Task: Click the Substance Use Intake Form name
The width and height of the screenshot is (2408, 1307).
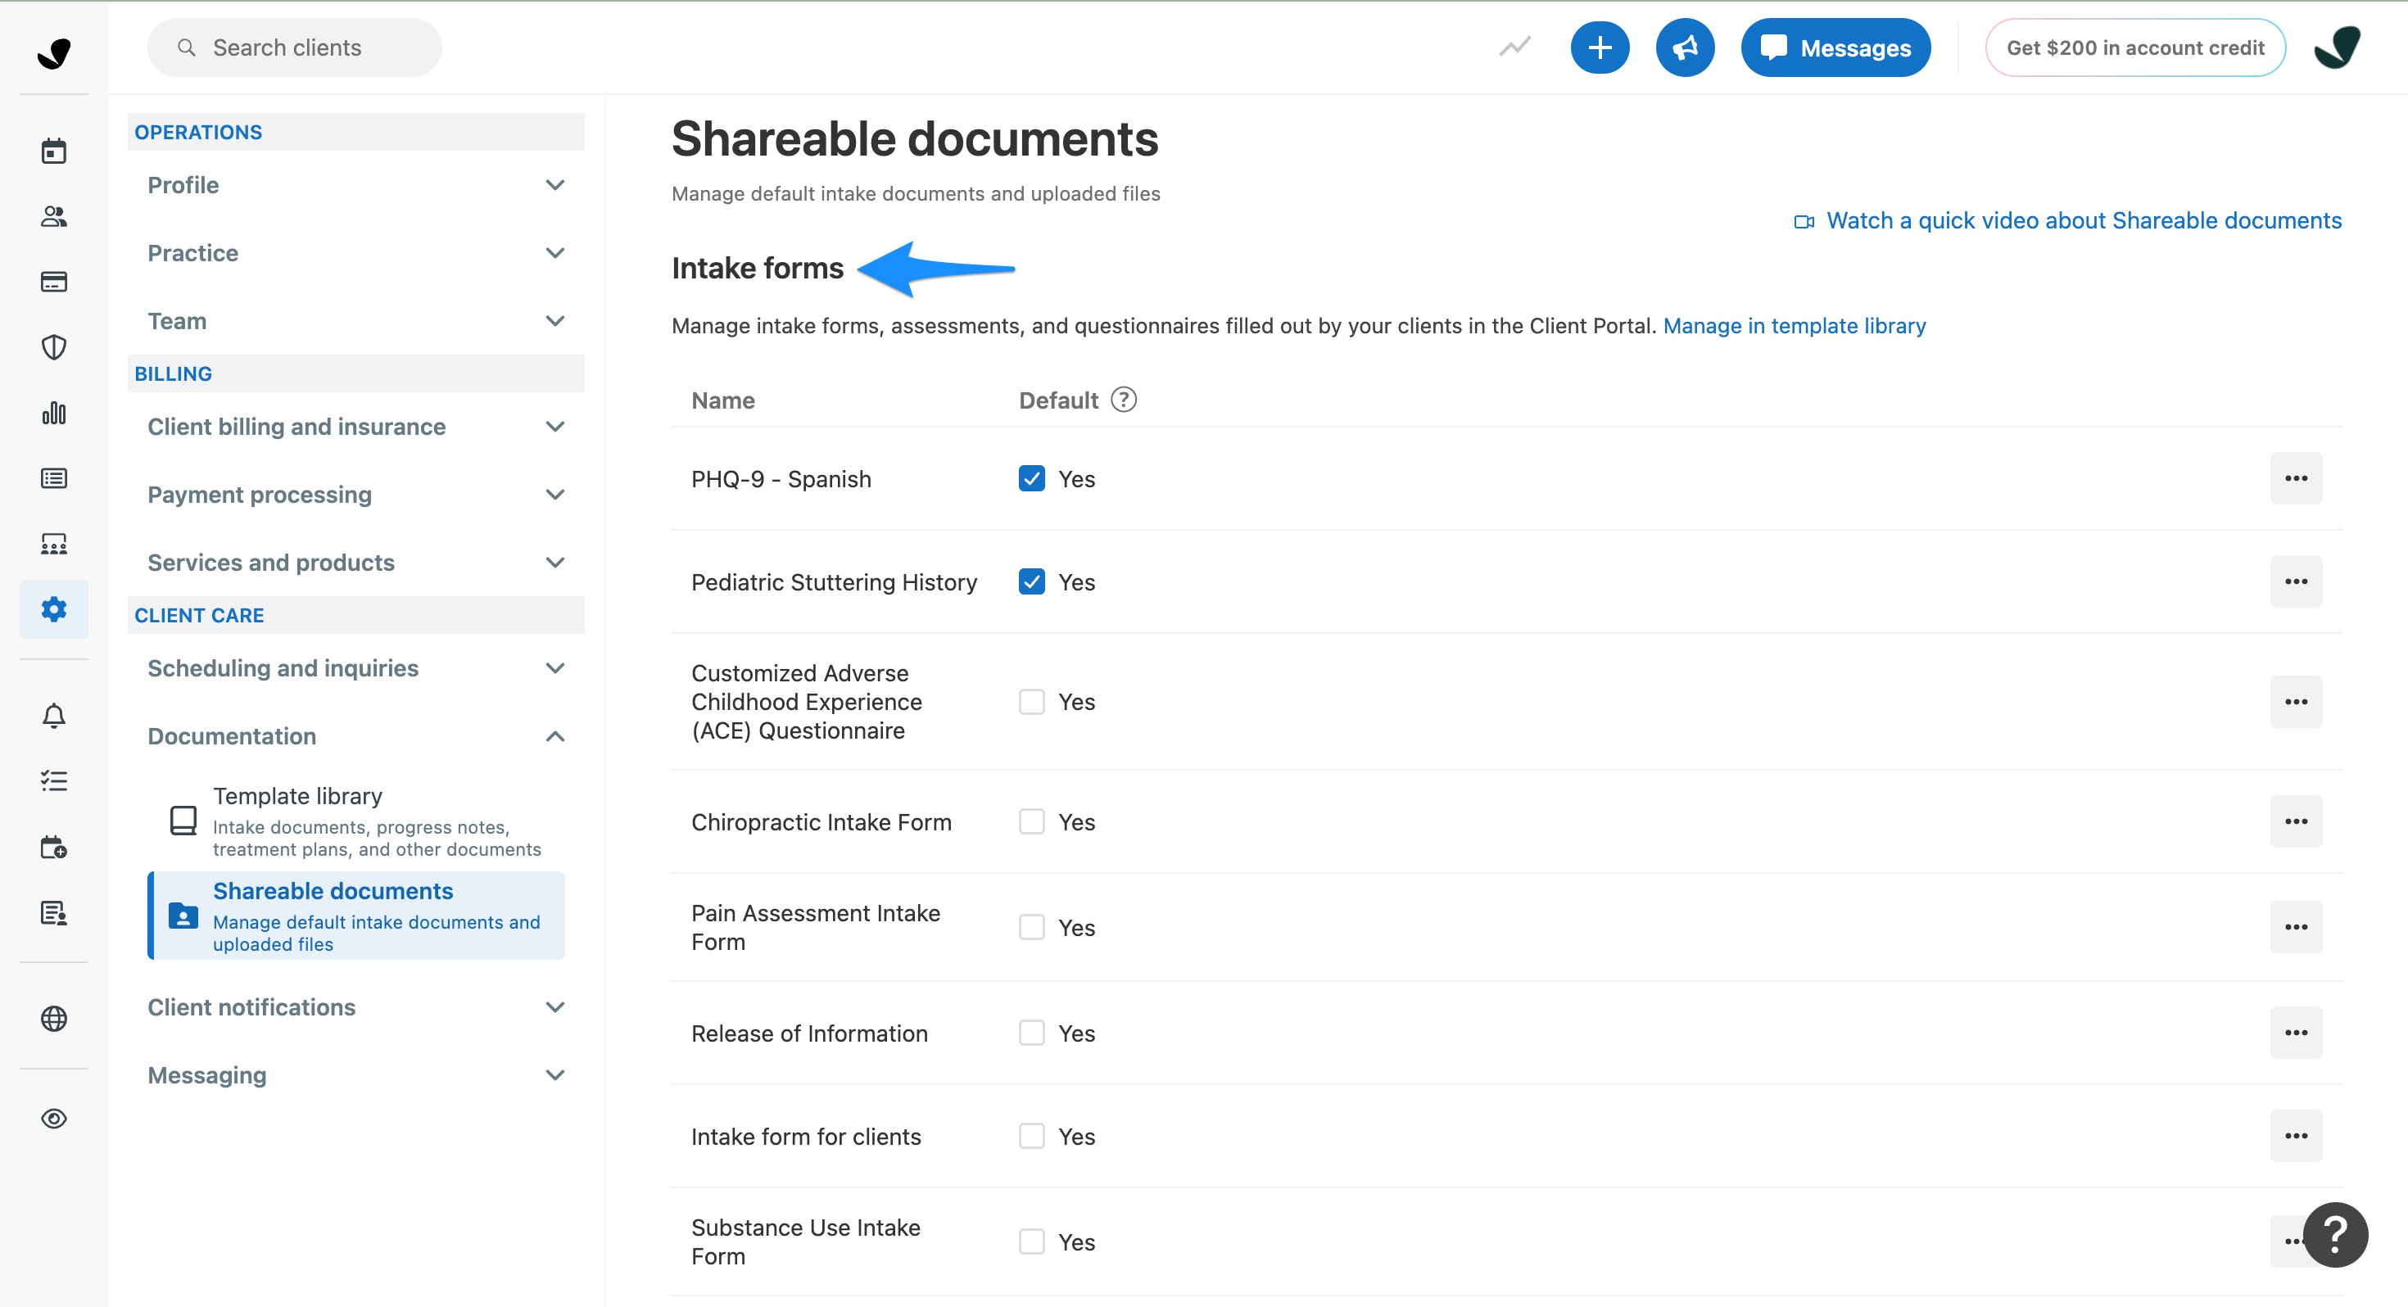Action: point(806,1241)
